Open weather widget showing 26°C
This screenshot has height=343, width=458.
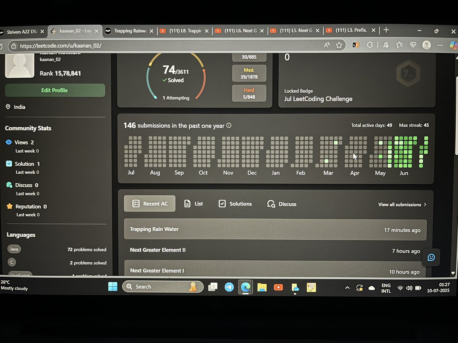pyautogui.click(x=14, y=285)
